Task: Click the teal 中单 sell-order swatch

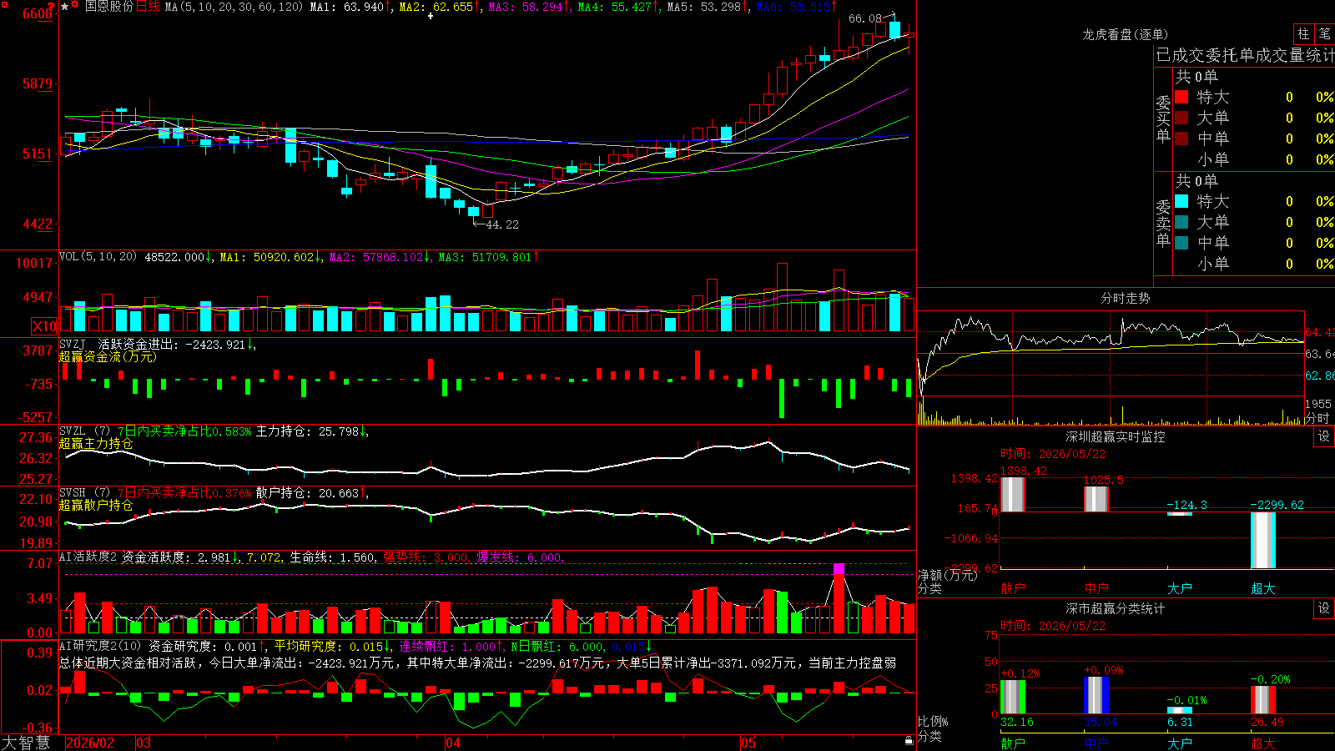Action: pos(1181,243)
